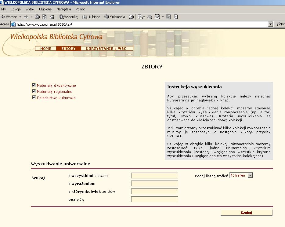Click the 'Instrukcja wyszukiwania' heading

point(194,87)
